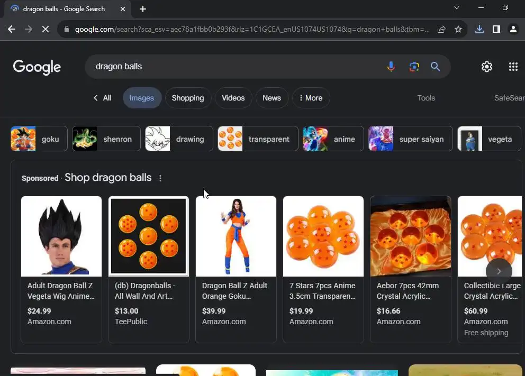Viewport: 525px width, 376px height.
Task: Open the tab search chevron in title bar
Action: point(456,8)
